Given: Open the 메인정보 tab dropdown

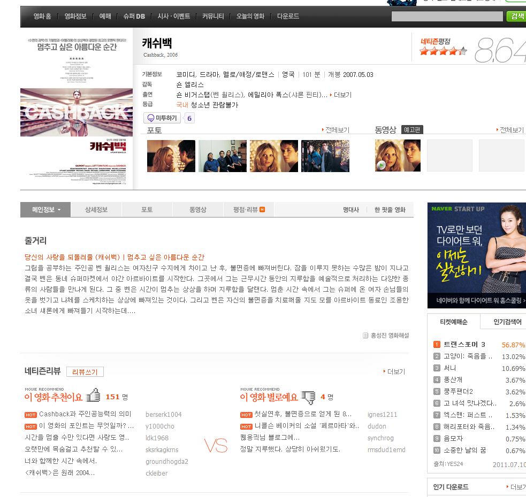Looking at the screenshot, I should [x=45, y=210].
